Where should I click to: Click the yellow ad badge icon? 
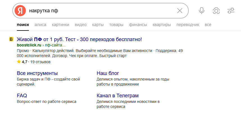(11, 39)
